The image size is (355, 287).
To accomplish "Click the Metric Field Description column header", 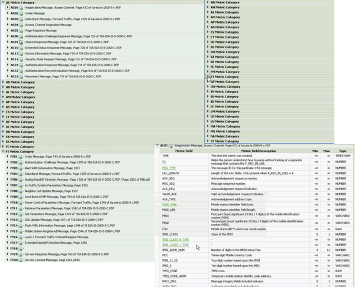I will pos(259,151).
